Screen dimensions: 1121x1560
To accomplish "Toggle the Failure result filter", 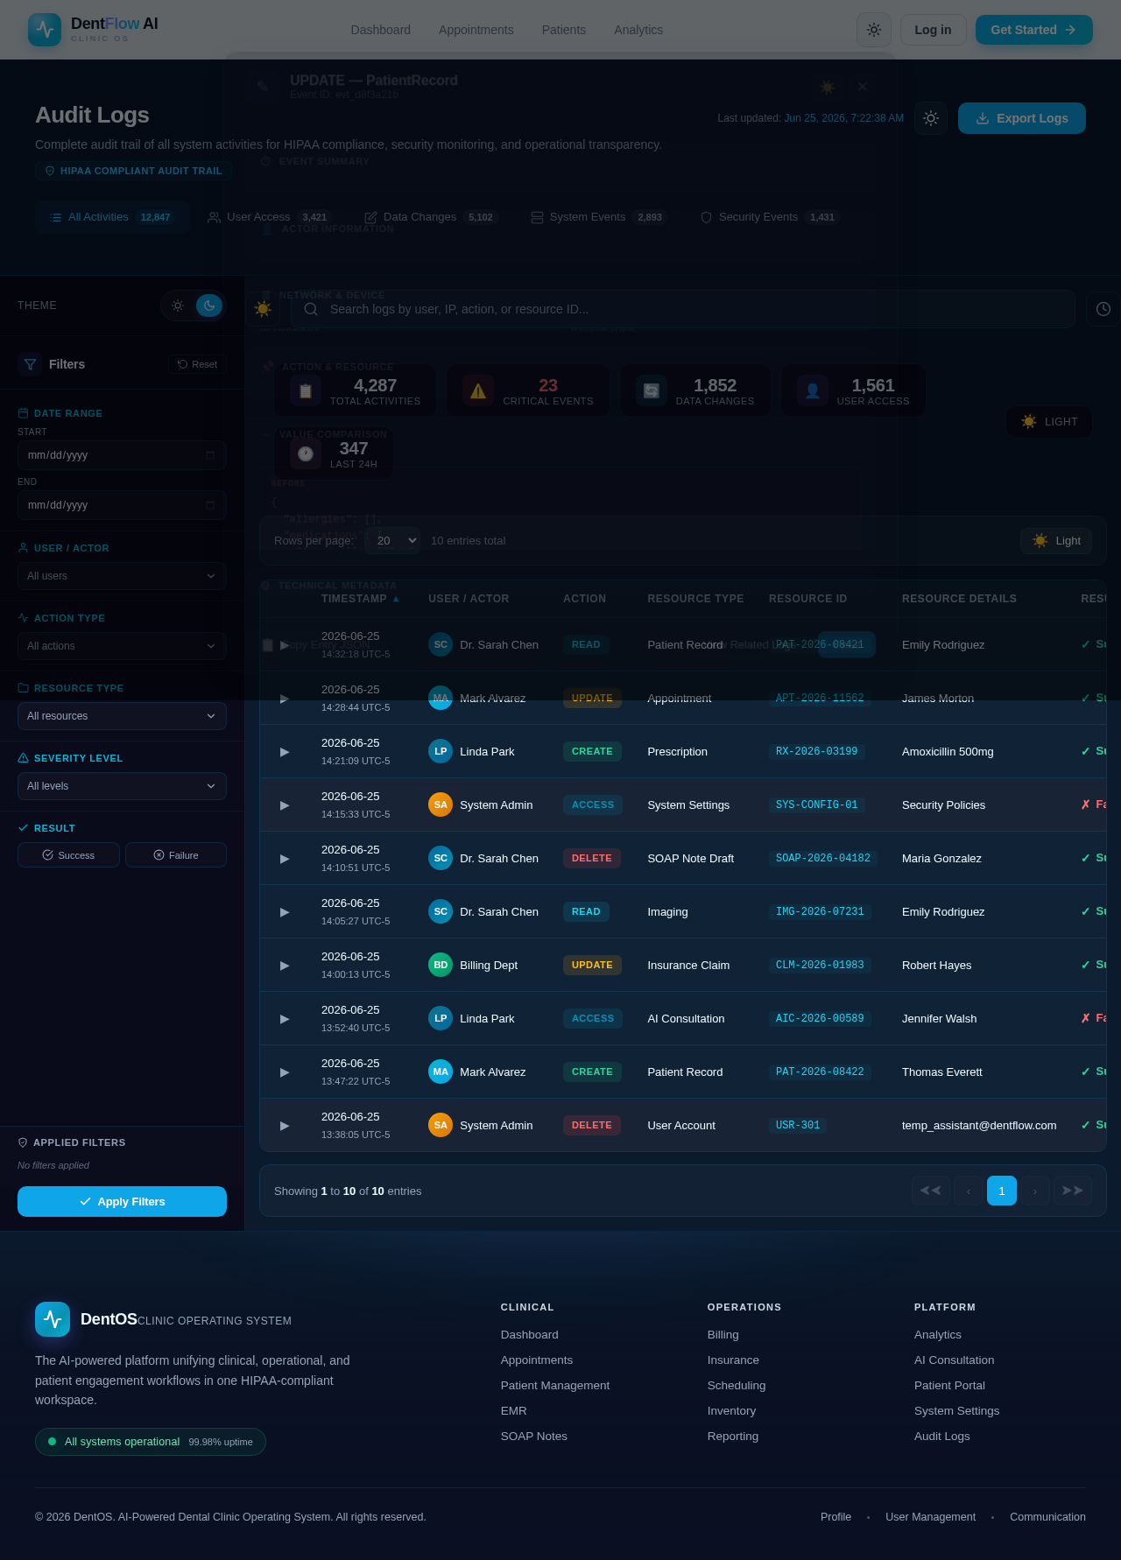I will click(176, 855).
